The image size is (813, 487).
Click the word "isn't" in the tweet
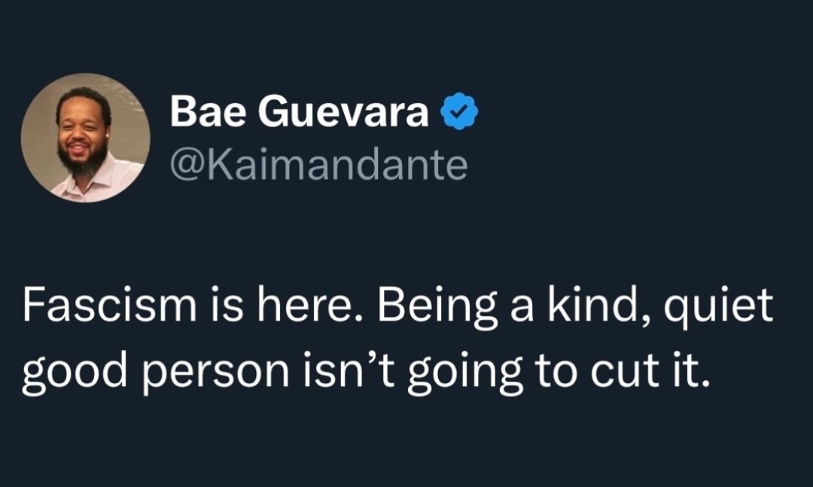(x=349, y=372)
